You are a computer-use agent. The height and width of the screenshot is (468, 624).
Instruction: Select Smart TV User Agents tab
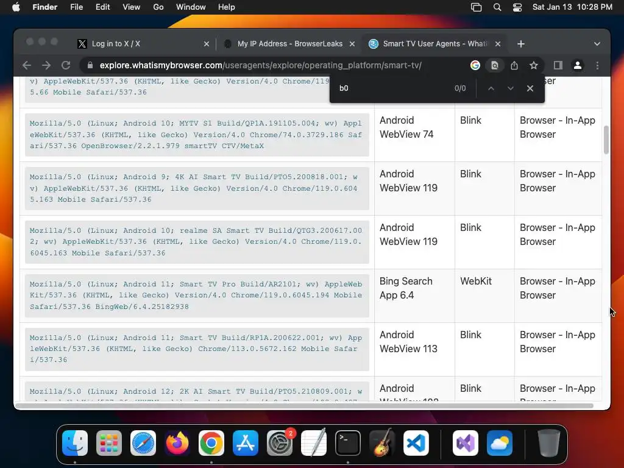click(434, 44)
